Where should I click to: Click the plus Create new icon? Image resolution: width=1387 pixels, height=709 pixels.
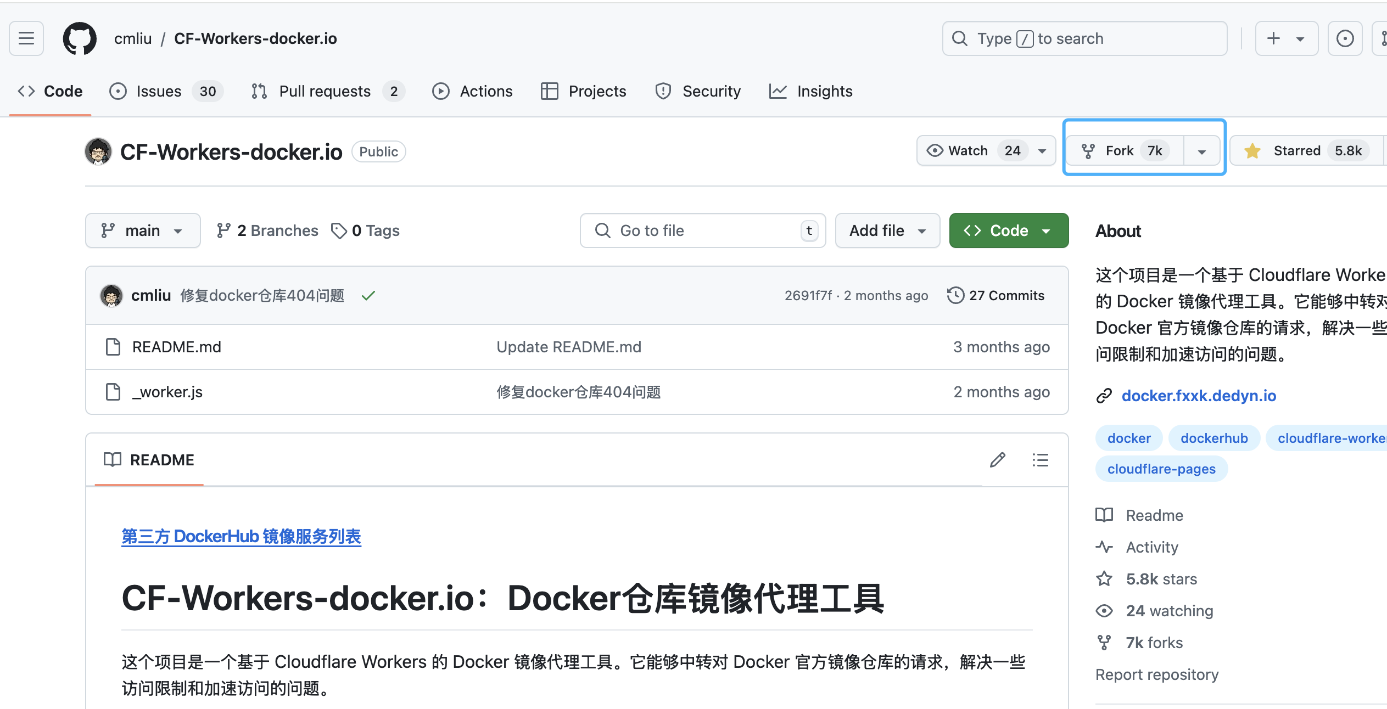[x=1273, y=38]
